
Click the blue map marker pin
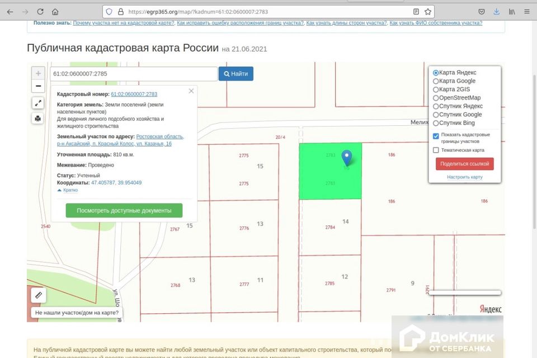(347, 157)
